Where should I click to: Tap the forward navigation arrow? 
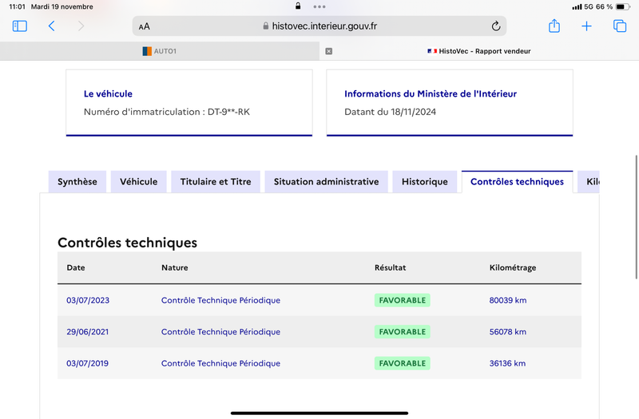tap(81, 26)
